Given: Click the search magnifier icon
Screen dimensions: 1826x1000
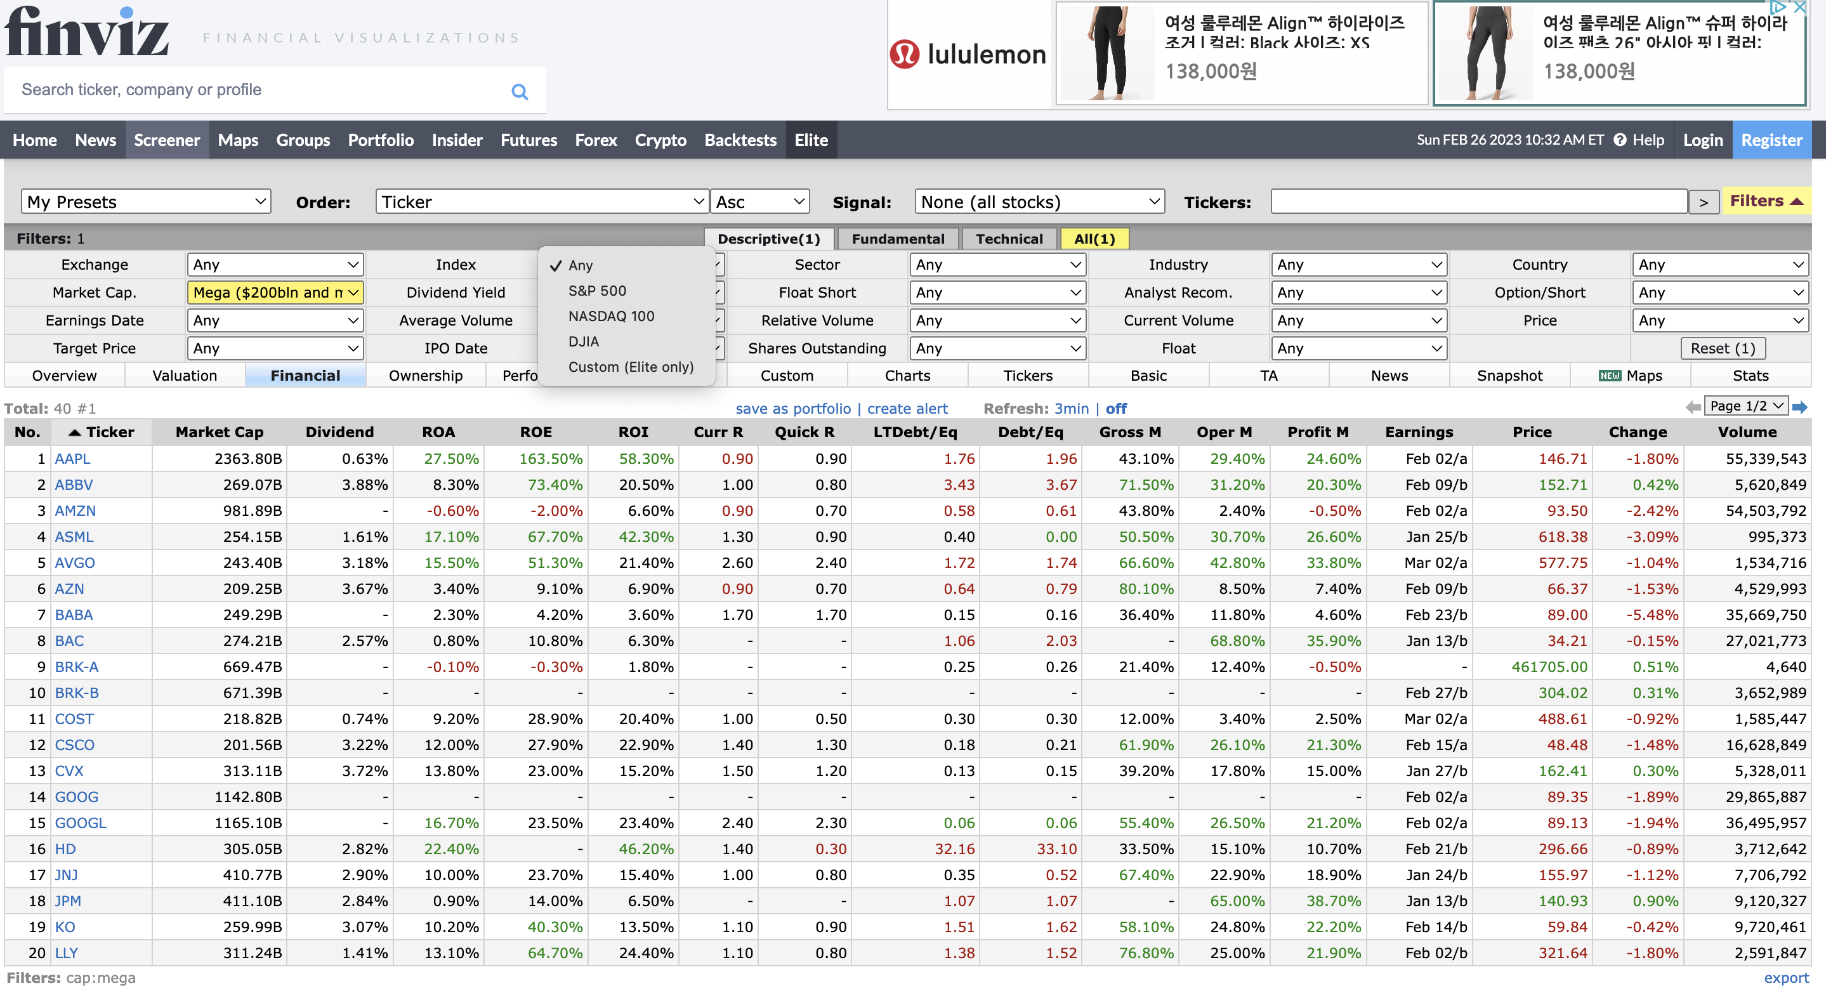Looking at the screenshot, I should click(x=520, y=91).
